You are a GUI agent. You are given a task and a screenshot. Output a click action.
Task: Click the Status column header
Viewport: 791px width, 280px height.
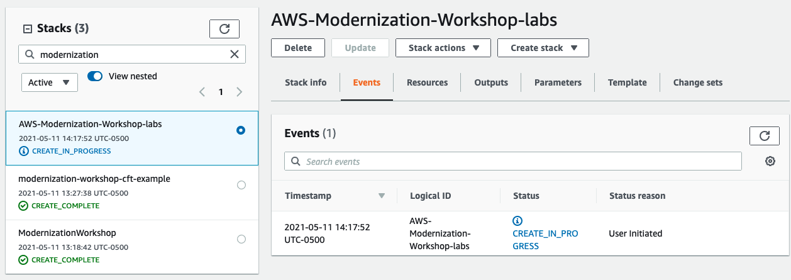pos(526,196)
